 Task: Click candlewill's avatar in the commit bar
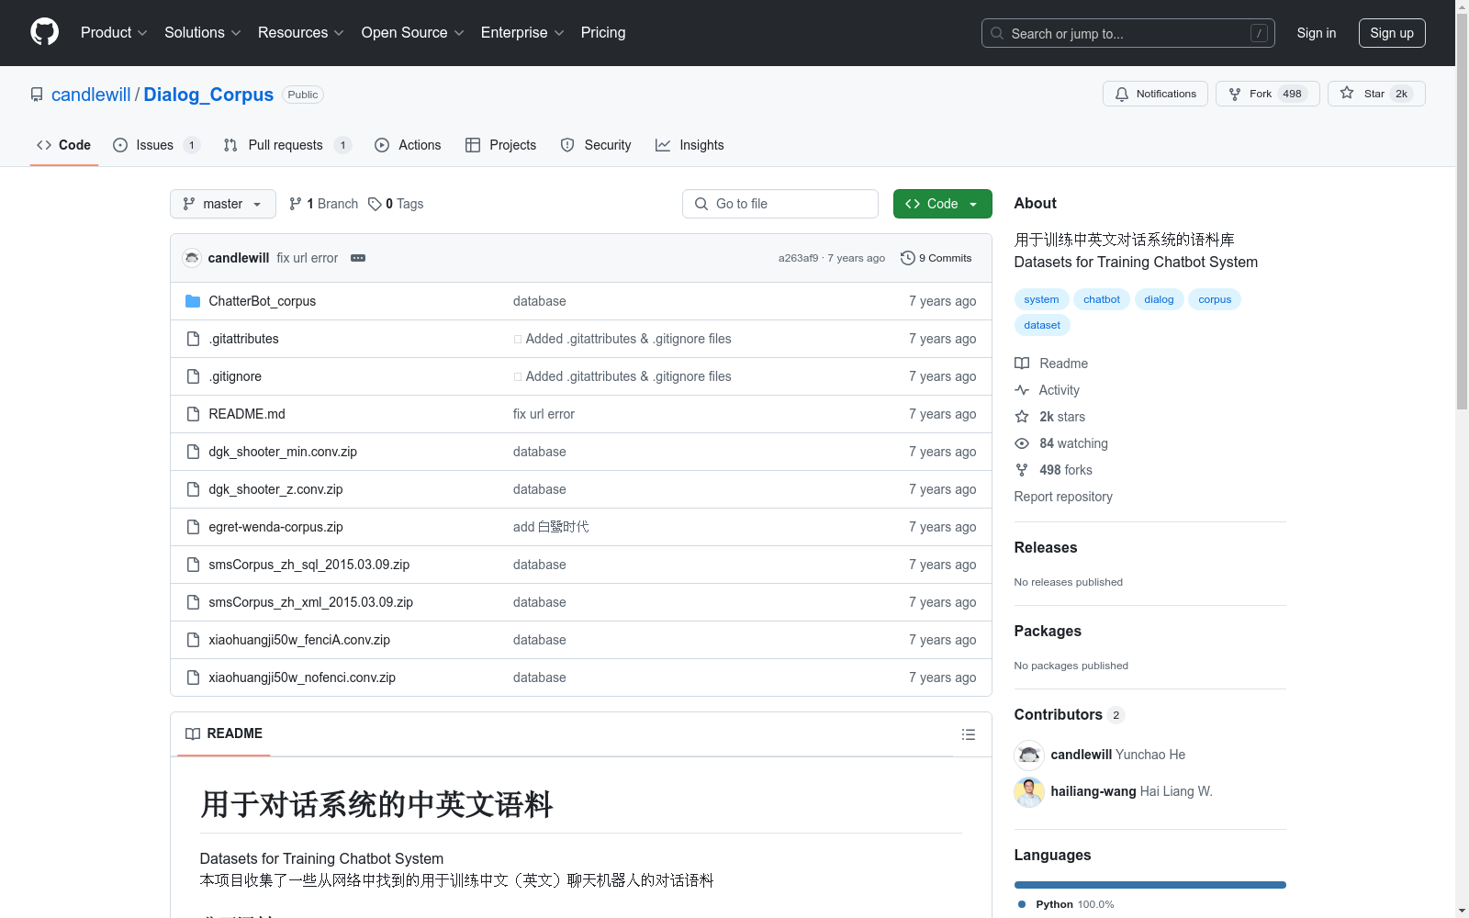(x=192, y=258)
